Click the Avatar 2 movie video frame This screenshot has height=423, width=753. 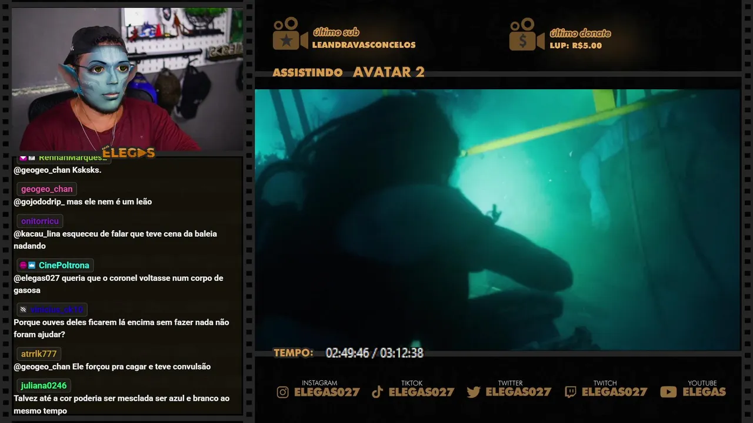497,219
